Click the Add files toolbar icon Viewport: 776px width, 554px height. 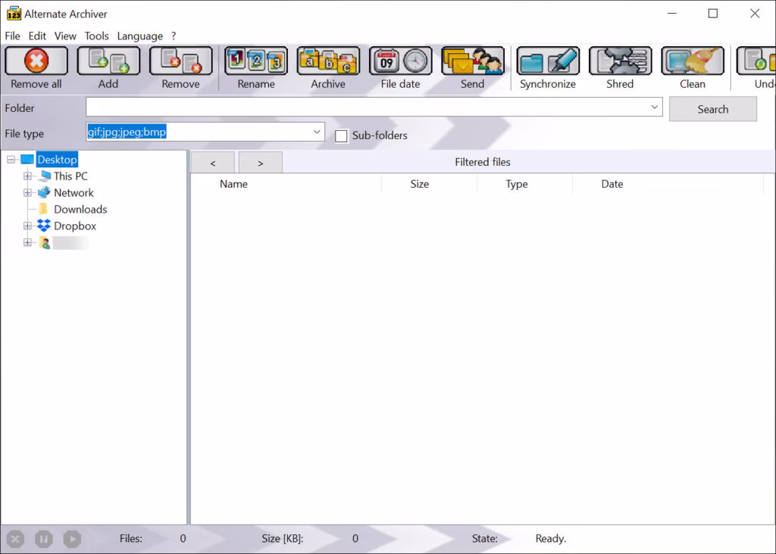pyautogui.click(x=108, y=61)
